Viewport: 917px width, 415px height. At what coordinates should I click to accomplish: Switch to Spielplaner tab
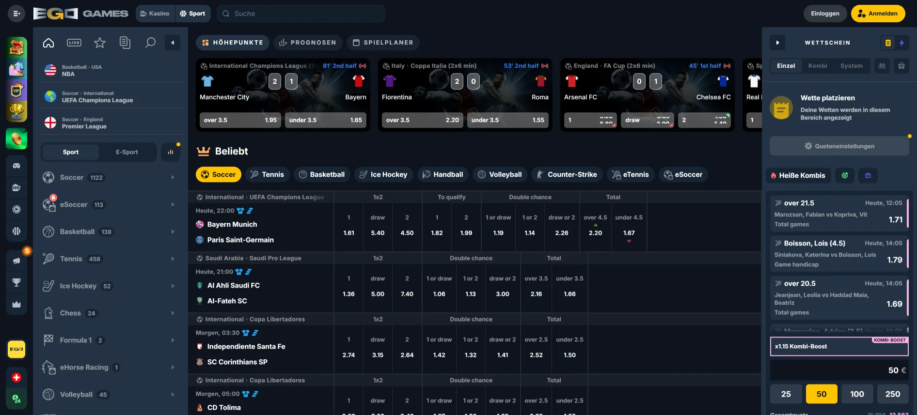click(x=383, y=43)
